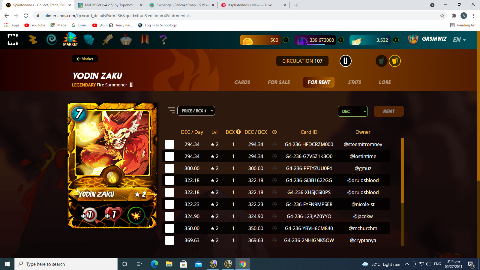480x270 pixels.
Task: Open the question mark help icon
Action: (163, 39)
